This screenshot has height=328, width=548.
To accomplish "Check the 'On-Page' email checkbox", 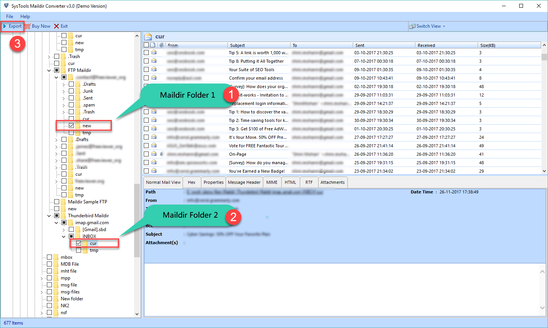I will pos(146,154).
